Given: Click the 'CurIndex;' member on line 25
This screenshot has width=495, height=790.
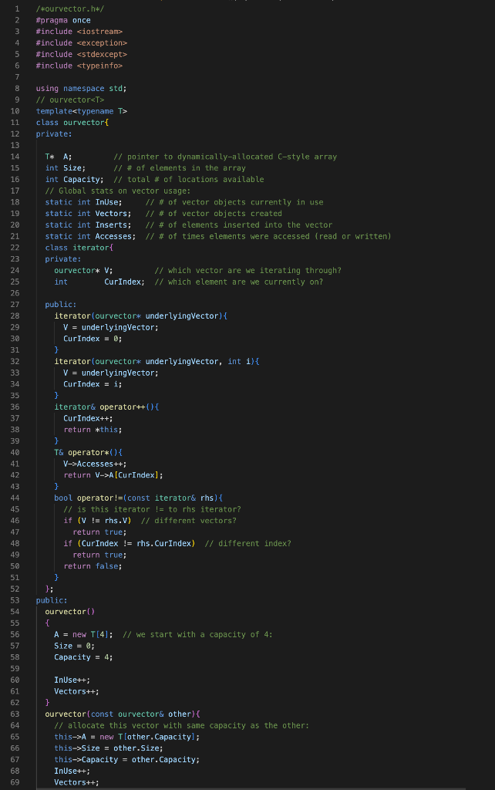Looking at the screenshot, I should coord(124,282).
